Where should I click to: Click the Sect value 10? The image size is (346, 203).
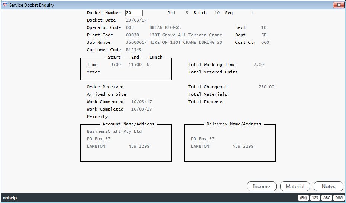pyautogui.click(x=264, y=27)
